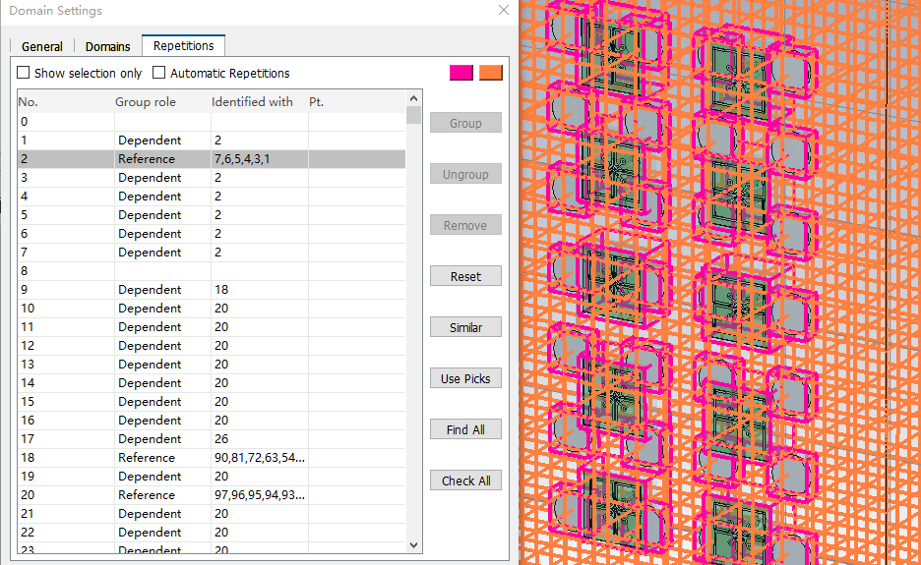
Task: Click the Identified with column header
Action: pos(252,102)
